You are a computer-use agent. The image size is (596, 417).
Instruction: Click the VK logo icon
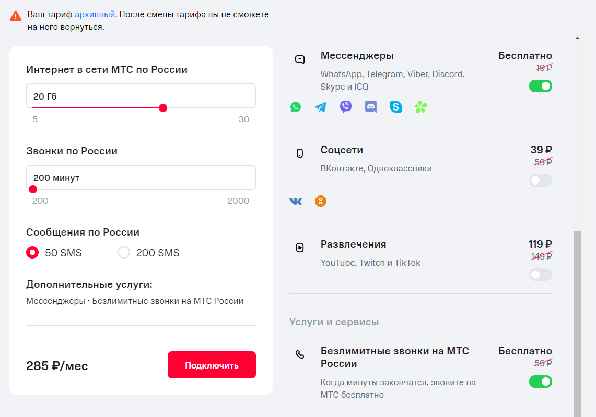(x=296, y=201)
